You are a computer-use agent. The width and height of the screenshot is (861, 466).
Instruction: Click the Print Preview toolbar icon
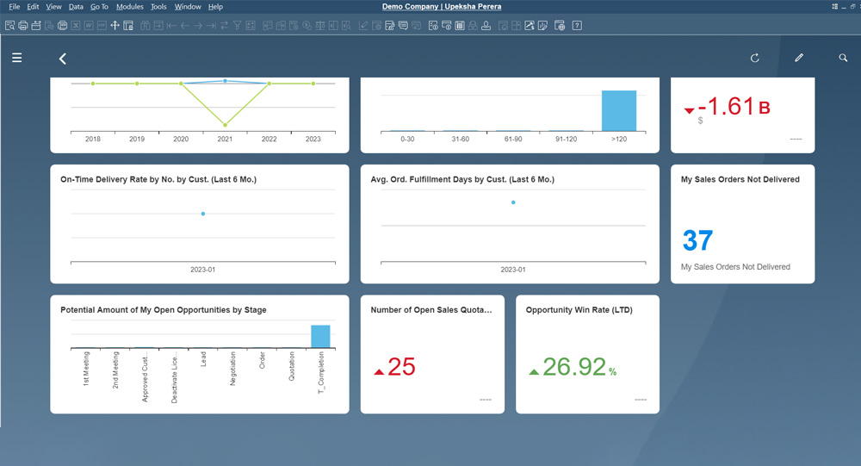9,26
